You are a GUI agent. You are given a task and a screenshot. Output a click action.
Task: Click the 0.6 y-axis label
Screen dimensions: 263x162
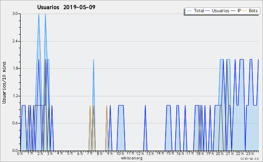[x=15, y=123]
